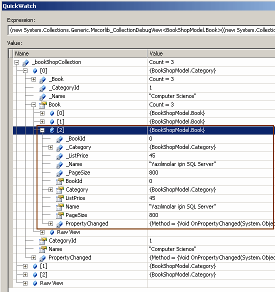Expand the _Category field node
Screen dimensions: 275x292
(x=50, y=147)
